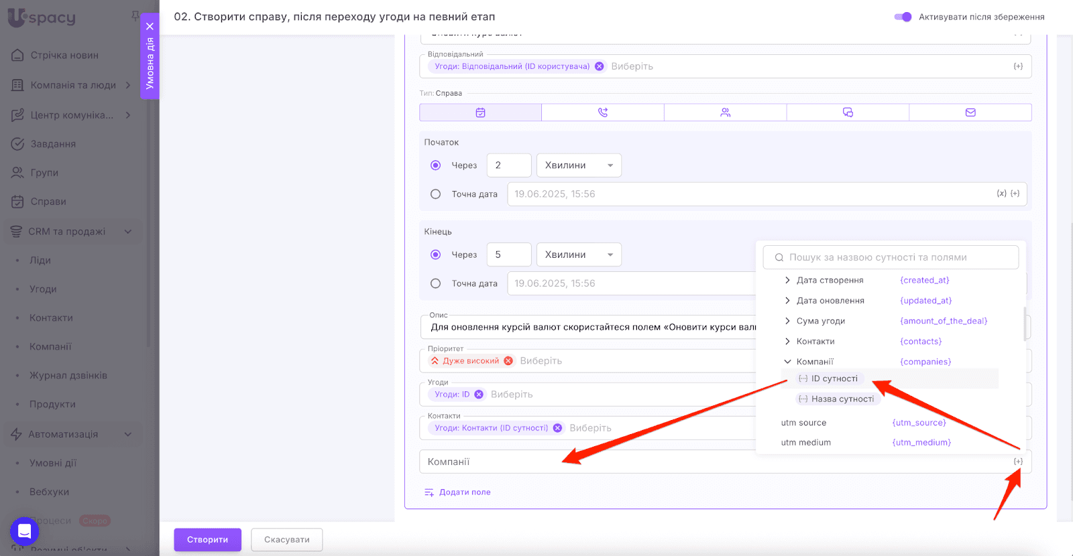The width and height of the screenshot is (1073, 556).
Task: Click the Скасувати button
Action: 286,540
